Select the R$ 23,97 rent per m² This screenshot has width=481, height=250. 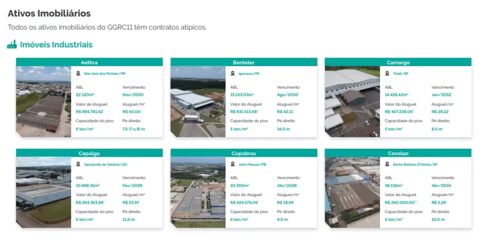tap(131, 202)
